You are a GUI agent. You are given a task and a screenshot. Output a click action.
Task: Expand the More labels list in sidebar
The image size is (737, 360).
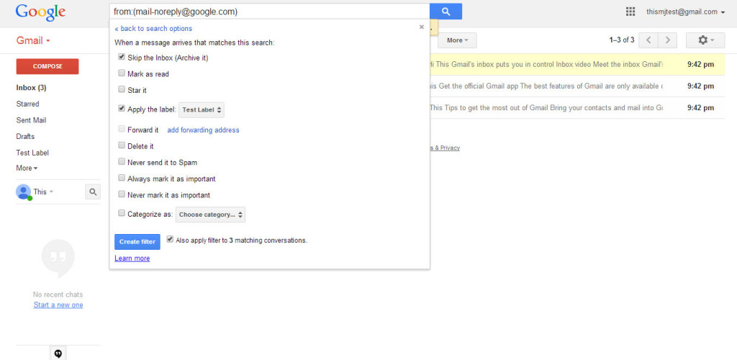click(x=27, y=168)
